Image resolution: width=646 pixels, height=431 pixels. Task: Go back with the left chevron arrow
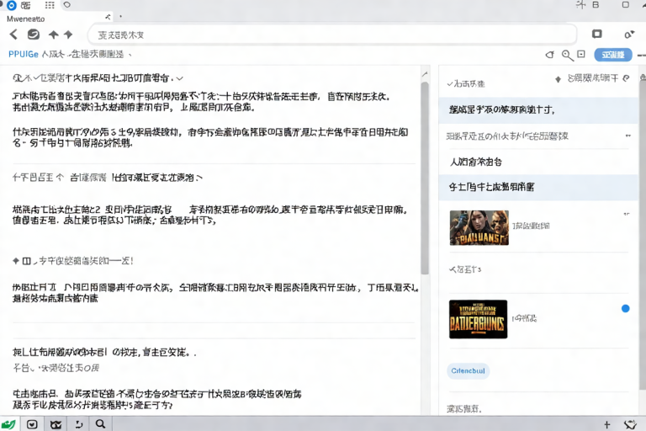13,35
